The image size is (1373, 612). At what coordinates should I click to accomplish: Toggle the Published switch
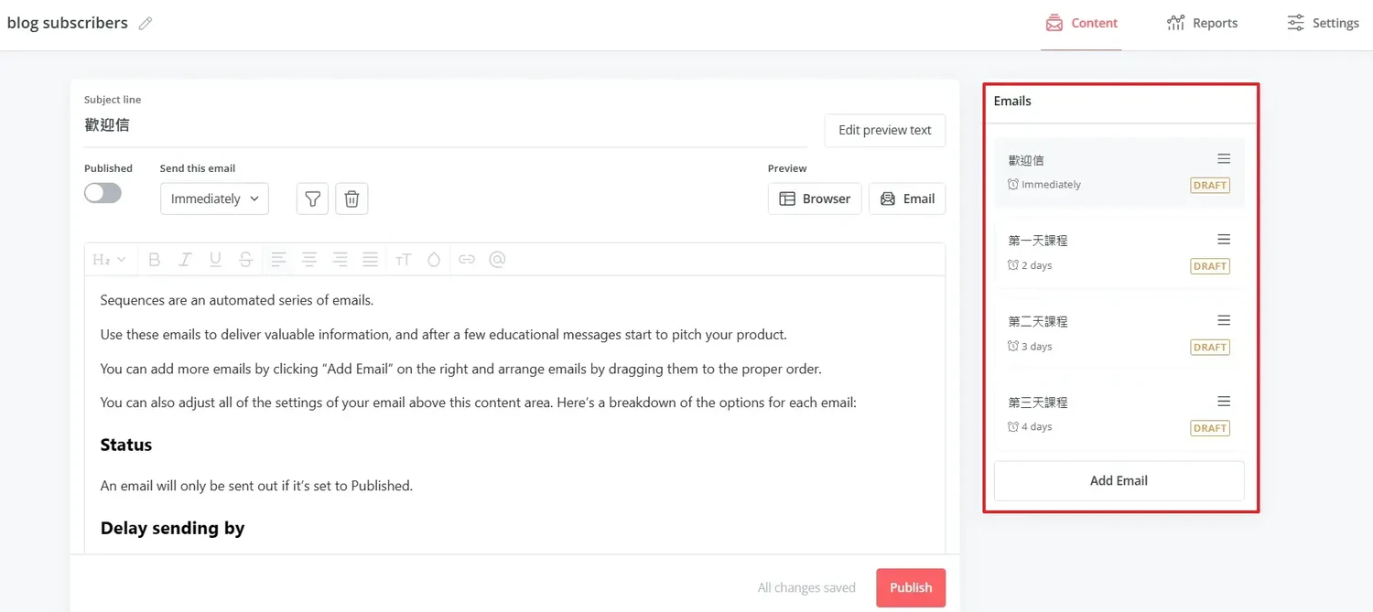click(x=103, y=192)
